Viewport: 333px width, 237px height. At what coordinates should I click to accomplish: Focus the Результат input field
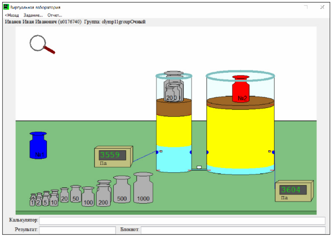(77, 230)
